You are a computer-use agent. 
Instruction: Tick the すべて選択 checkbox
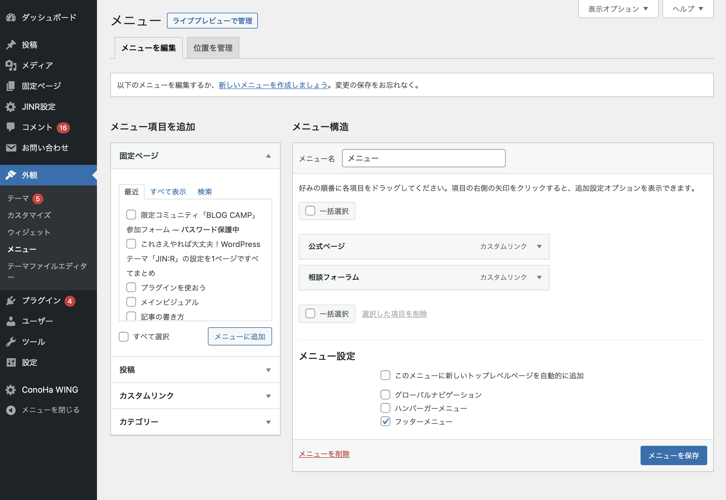[x=124, y=337]
